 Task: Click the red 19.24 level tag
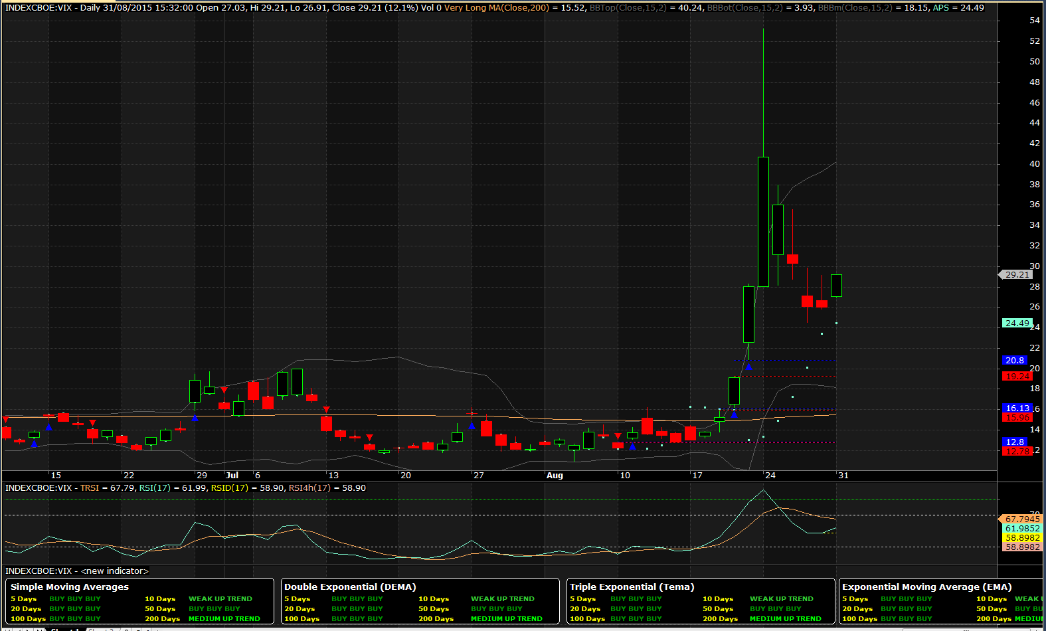1017,376
